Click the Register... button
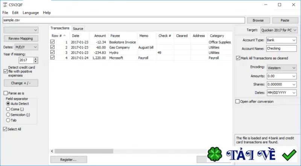Screen dimensions: 301x166 pos(68,160)
